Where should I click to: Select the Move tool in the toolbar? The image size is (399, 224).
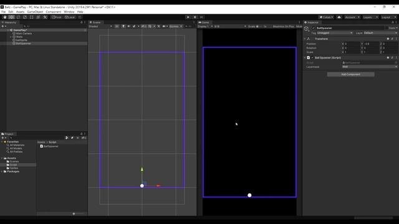[11, 17]
